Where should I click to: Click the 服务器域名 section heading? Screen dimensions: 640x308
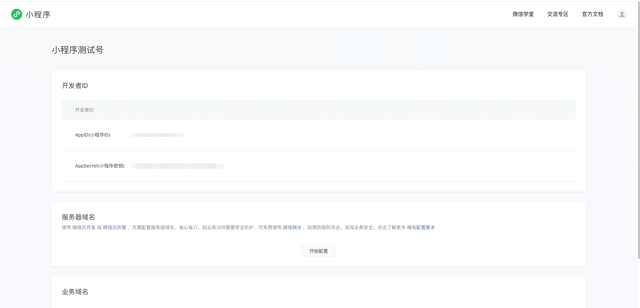coord(78,217)
